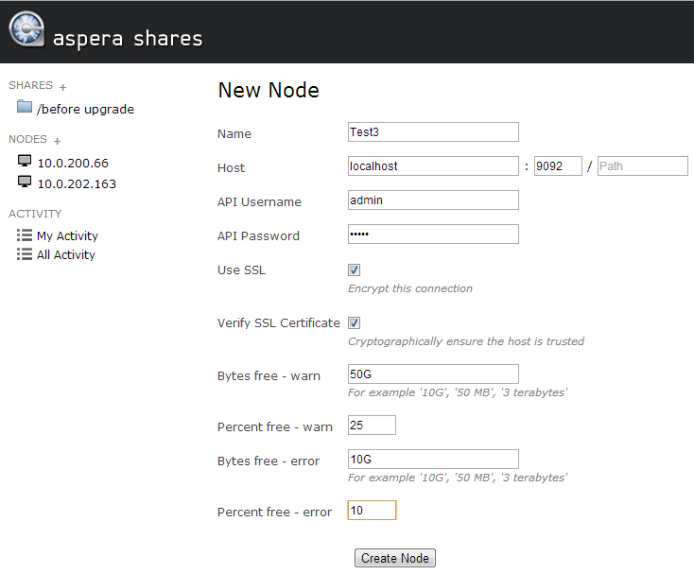This screenshot has height=574, width=694.
Task: Click the folder icon for /before upgrade
Action: [x=25, y=107]
